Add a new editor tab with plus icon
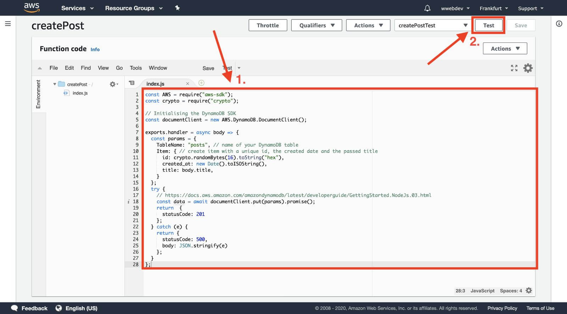 coord(201,83)
